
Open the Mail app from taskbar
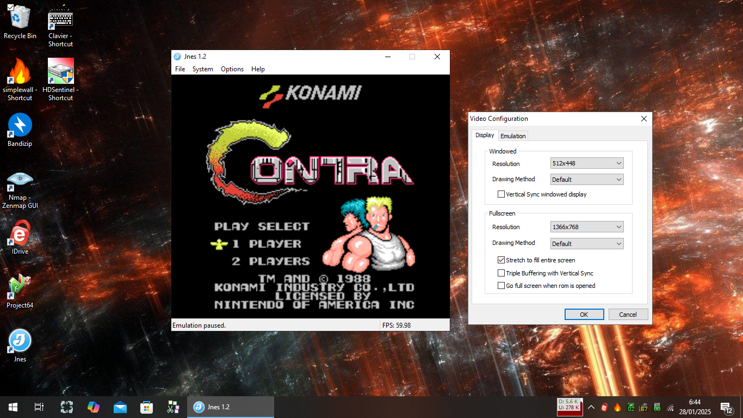point(120,407)
